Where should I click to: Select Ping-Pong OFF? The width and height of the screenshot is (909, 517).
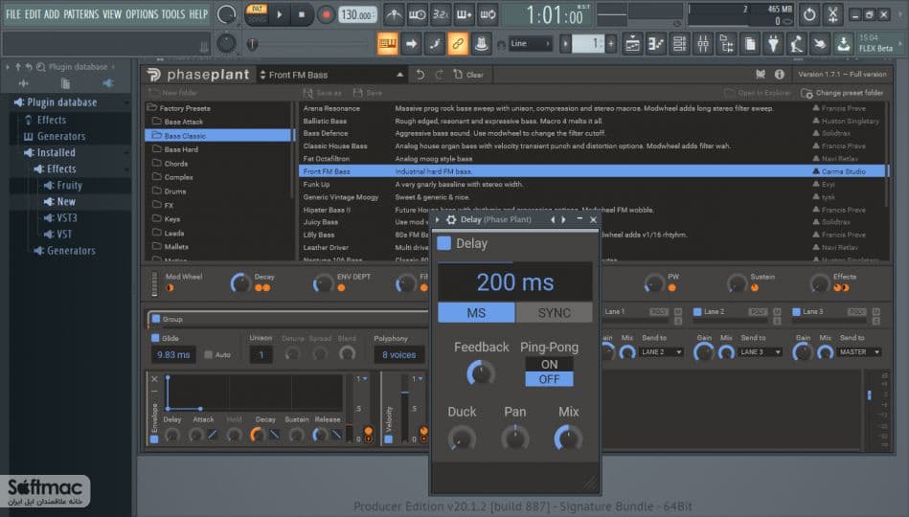coord(549,379)
